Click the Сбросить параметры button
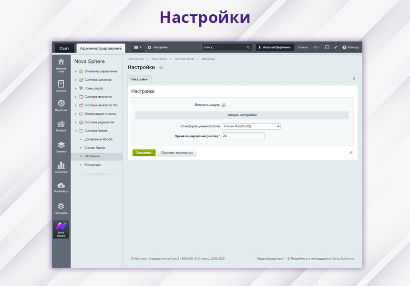Image resolution: width=410 pixels, height=286 pixels. click(176, 153)
